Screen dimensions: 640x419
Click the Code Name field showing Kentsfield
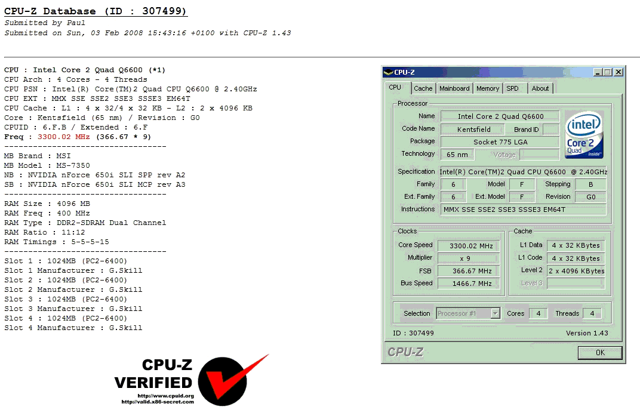tap(473, 130)
